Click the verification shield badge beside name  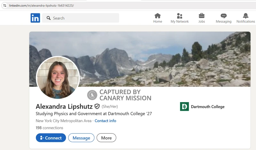(x=97, y=106)
